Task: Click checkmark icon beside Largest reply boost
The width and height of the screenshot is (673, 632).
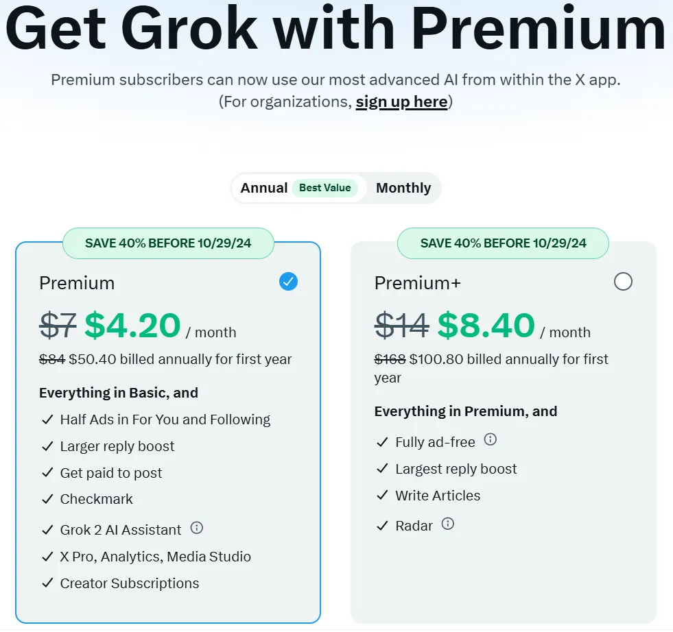Action: coord(382,468)
